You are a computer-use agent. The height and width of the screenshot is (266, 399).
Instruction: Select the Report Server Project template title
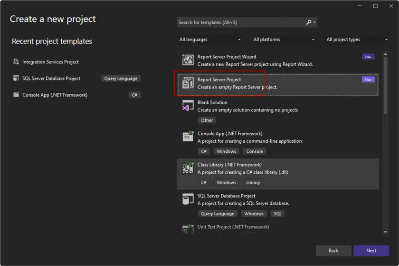pos(219,79)
